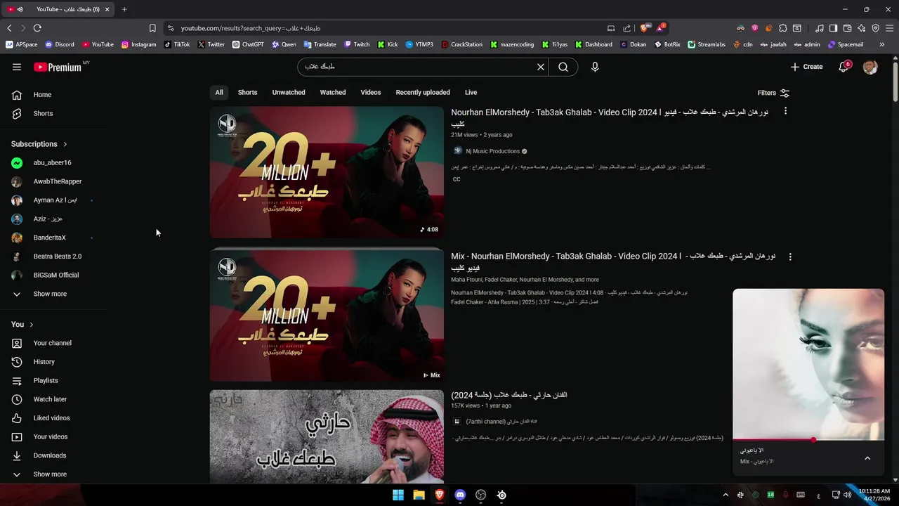Click the Brave Rewards triangle icon
The image size is (899, 506).
point(661,28)
